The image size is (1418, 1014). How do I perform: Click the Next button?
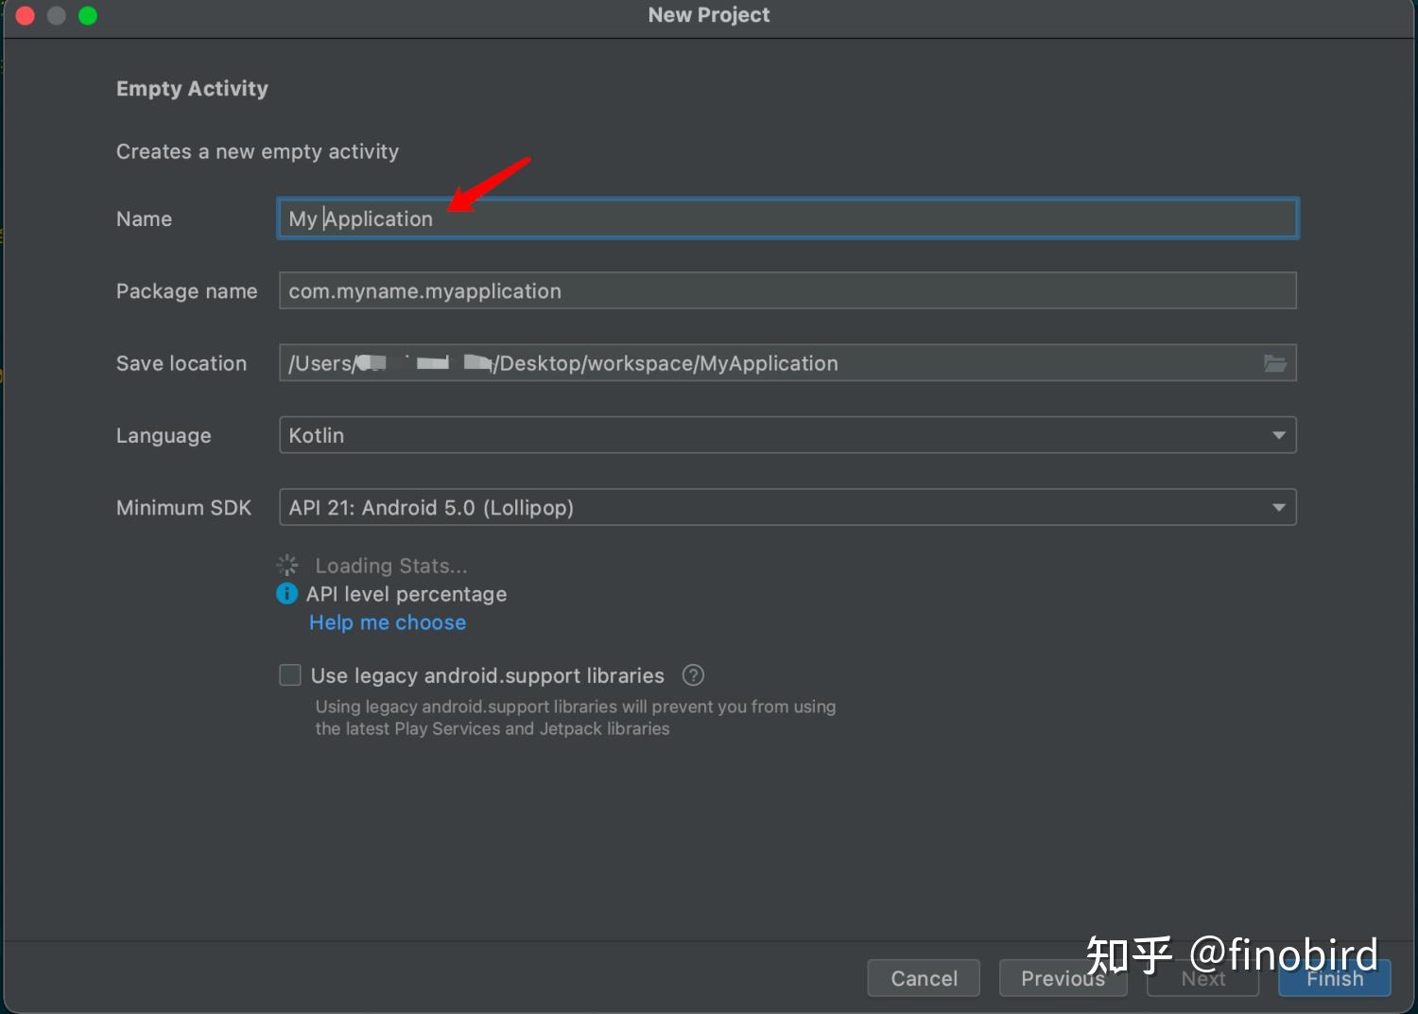tap(1202, 978)
